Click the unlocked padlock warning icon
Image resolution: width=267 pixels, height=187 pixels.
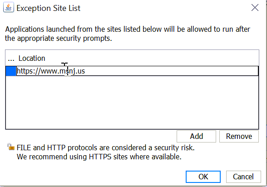pyautogui.click(x=11, y=147)
